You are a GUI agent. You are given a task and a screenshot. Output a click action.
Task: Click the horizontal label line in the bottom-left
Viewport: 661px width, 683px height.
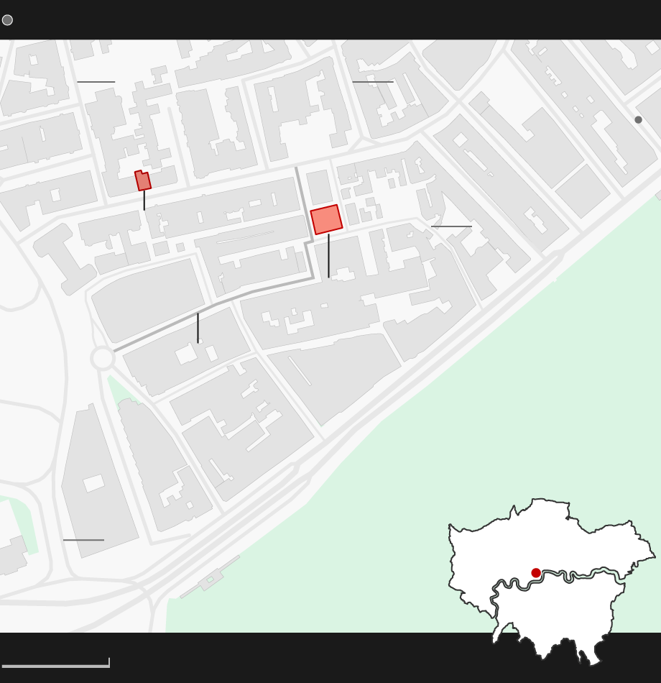[x=83, y=540]
